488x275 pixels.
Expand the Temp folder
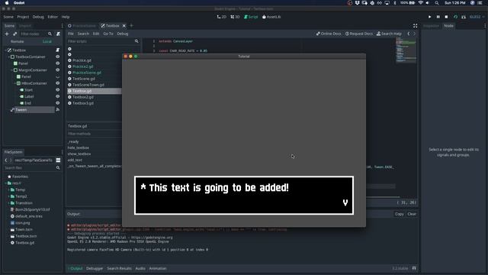click(x=8, y=189)
